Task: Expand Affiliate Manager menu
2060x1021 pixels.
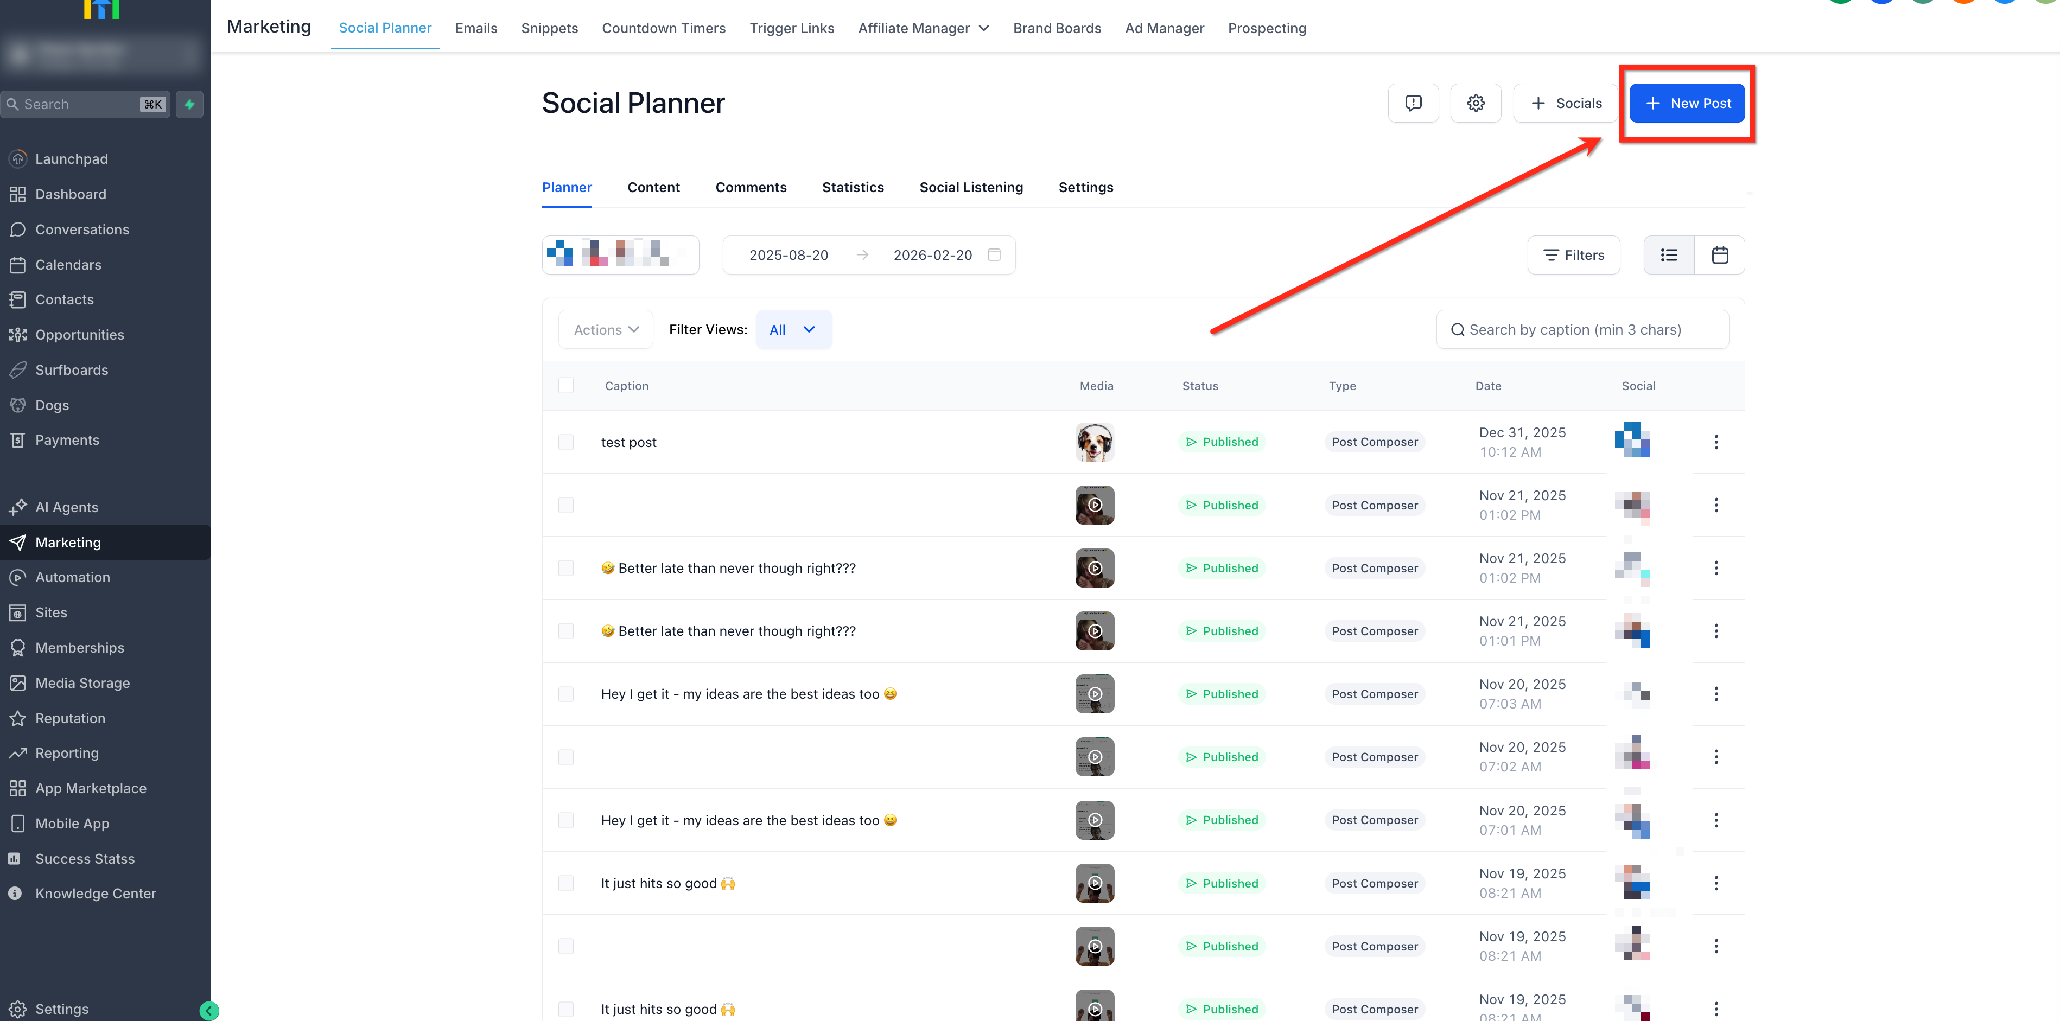Action: (x=923, y=28)
